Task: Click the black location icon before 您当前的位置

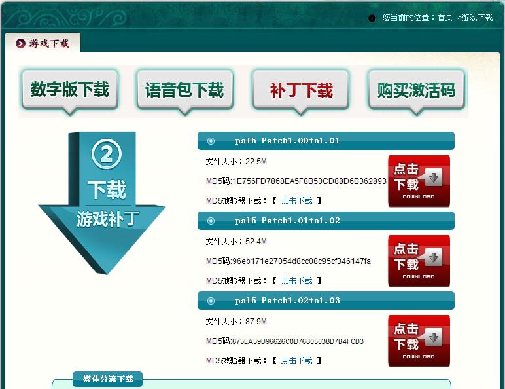Action: [372, 18]
